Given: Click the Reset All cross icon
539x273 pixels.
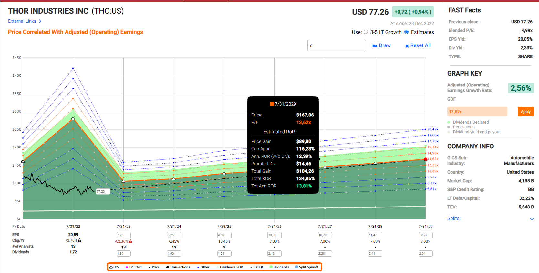Looking at the screenshot, I should 407,46.
